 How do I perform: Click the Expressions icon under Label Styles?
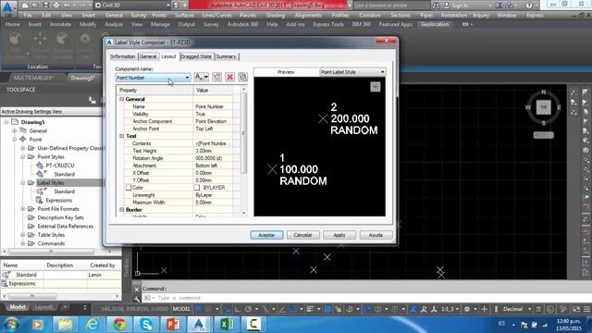coord(39,200)
